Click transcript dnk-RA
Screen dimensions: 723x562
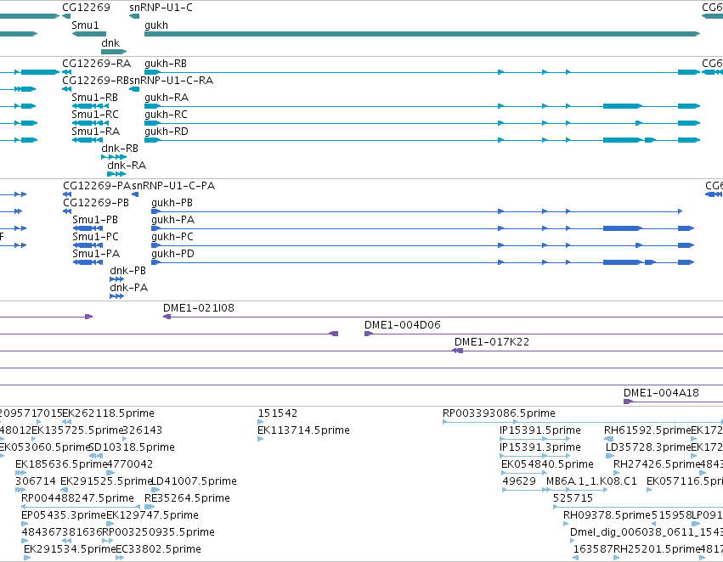[x=116, y=174]
